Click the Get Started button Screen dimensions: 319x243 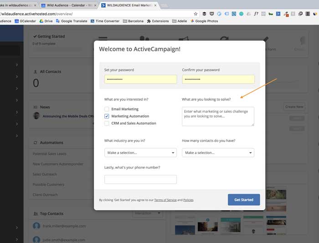tap(244, 200)
